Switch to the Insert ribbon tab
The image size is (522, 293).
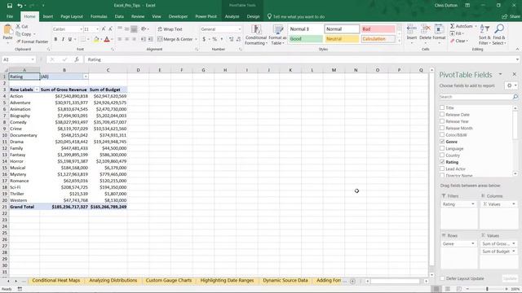coord(48,16)
